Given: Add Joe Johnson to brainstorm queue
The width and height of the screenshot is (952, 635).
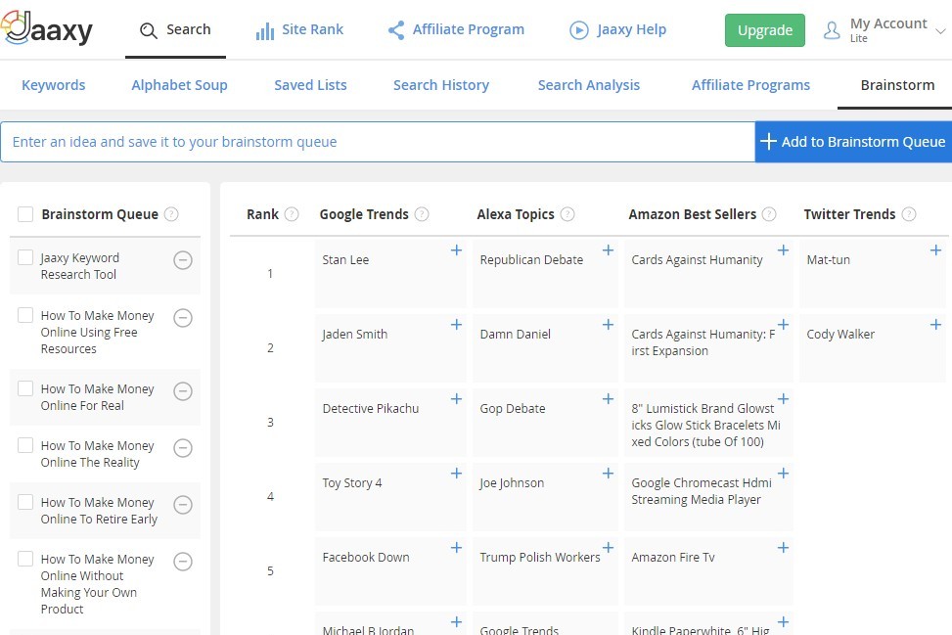Looking at the screenshot, I should tap(608, 474).
